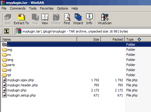The height and width of the screenshot is (112, 151).
Task: Show archive Info icon
Action: coord(89,17)
